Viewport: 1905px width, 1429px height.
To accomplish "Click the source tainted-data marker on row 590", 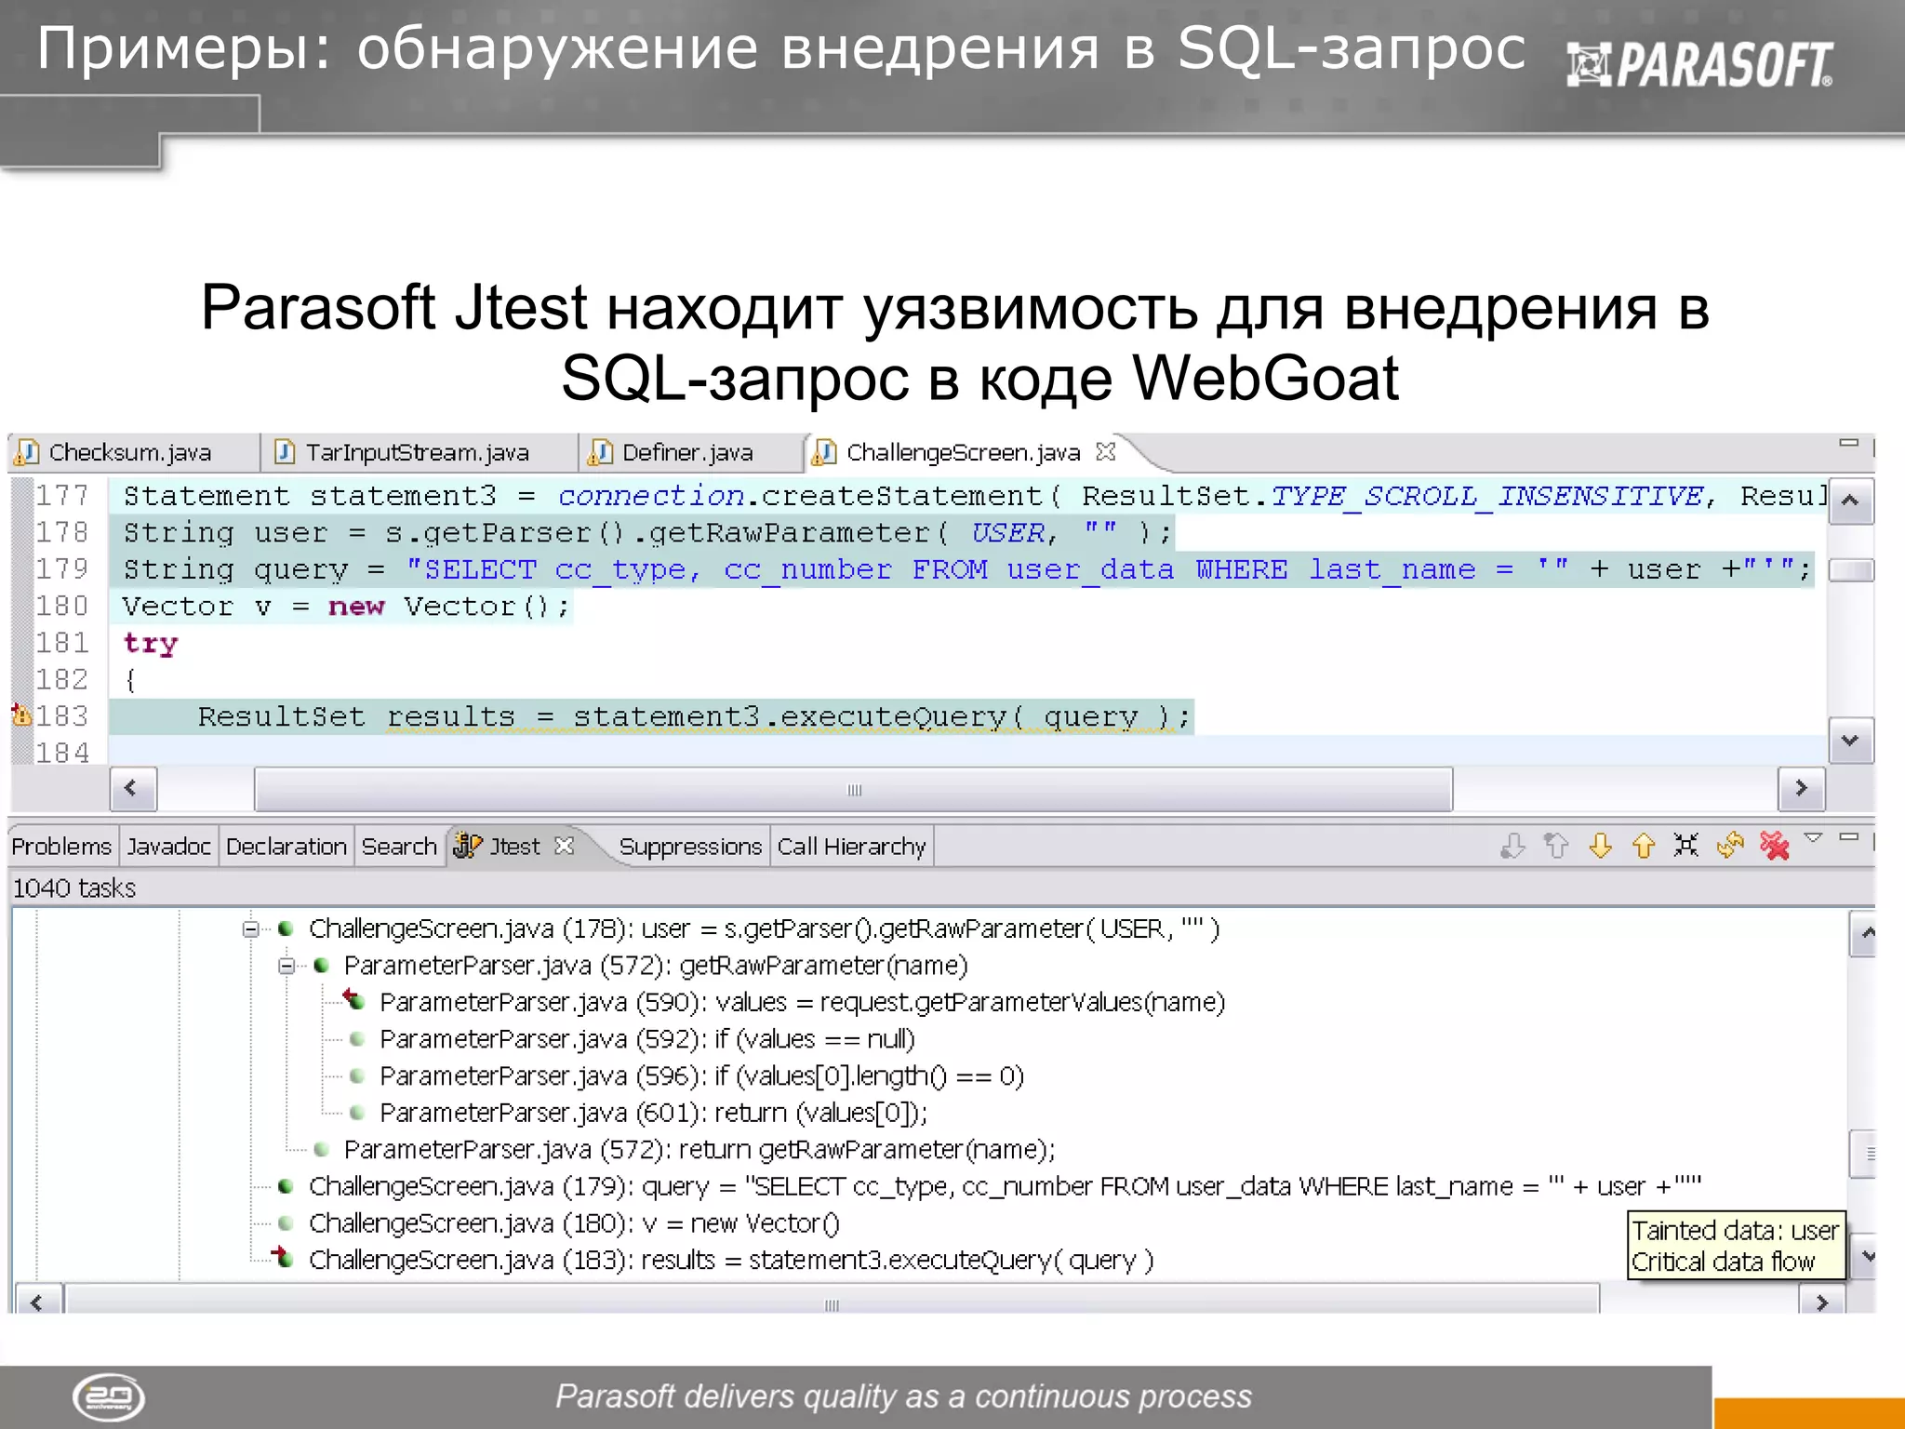I will [x=354, y=1000].
